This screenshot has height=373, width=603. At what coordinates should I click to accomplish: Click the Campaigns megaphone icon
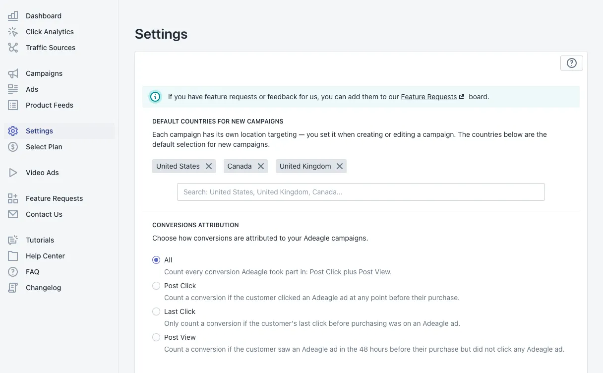[13, 73]
